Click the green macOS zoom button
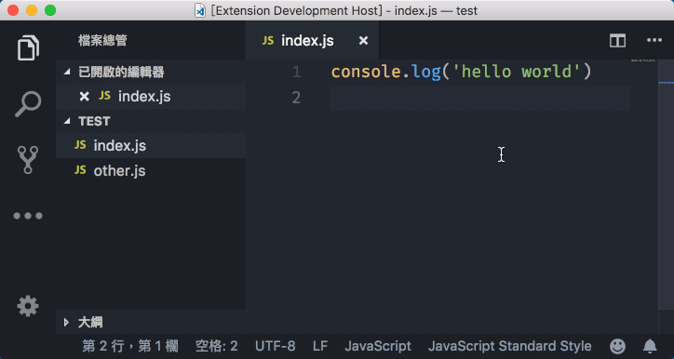 point(50,10)
